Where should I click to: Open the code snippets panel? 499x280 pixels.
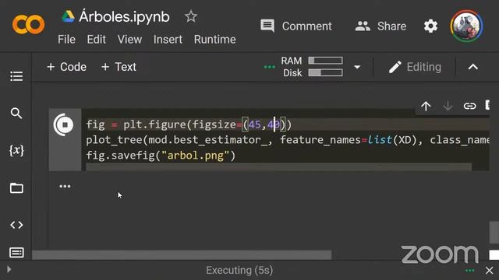(16, 225)
